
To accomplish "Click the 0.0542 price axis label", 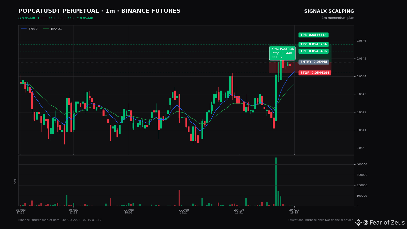I will click(361, 112).
